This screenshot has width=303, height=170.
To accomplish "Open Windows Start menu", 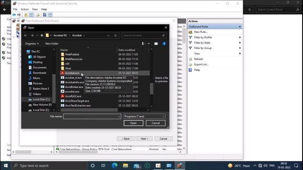I will click(x=6, y=166).
